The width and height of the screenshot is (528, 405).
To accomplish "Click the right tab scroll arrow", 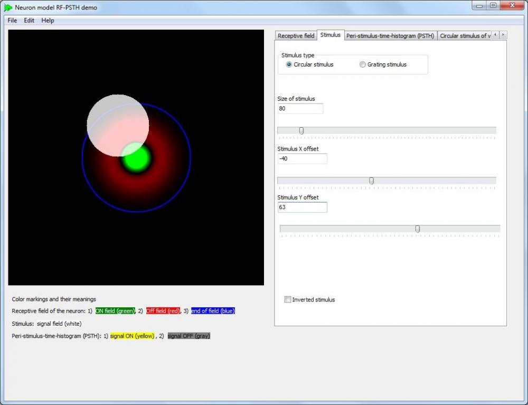I will pos(503,34).
